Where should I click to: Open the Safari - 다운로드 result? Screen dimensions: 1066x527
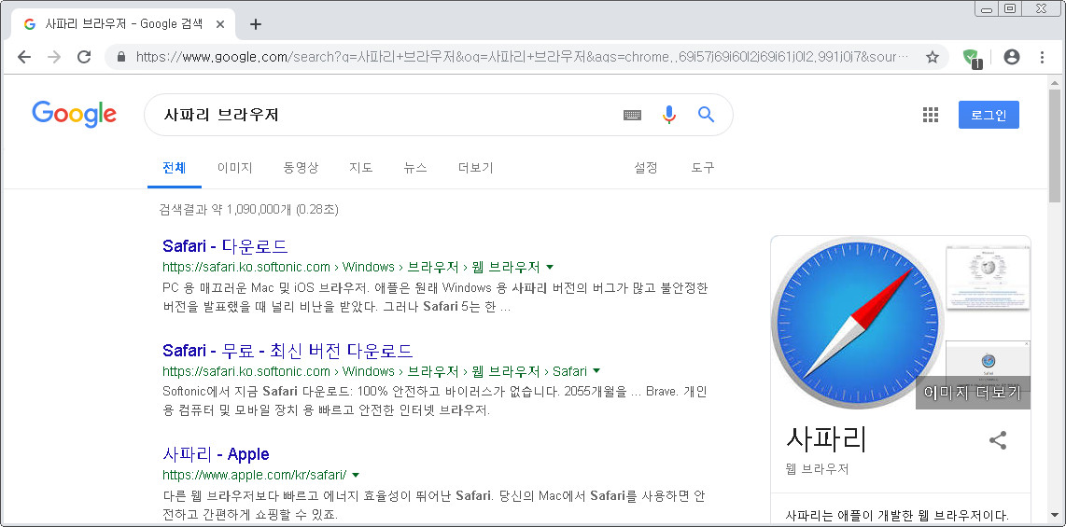click(x=225, y=246)
